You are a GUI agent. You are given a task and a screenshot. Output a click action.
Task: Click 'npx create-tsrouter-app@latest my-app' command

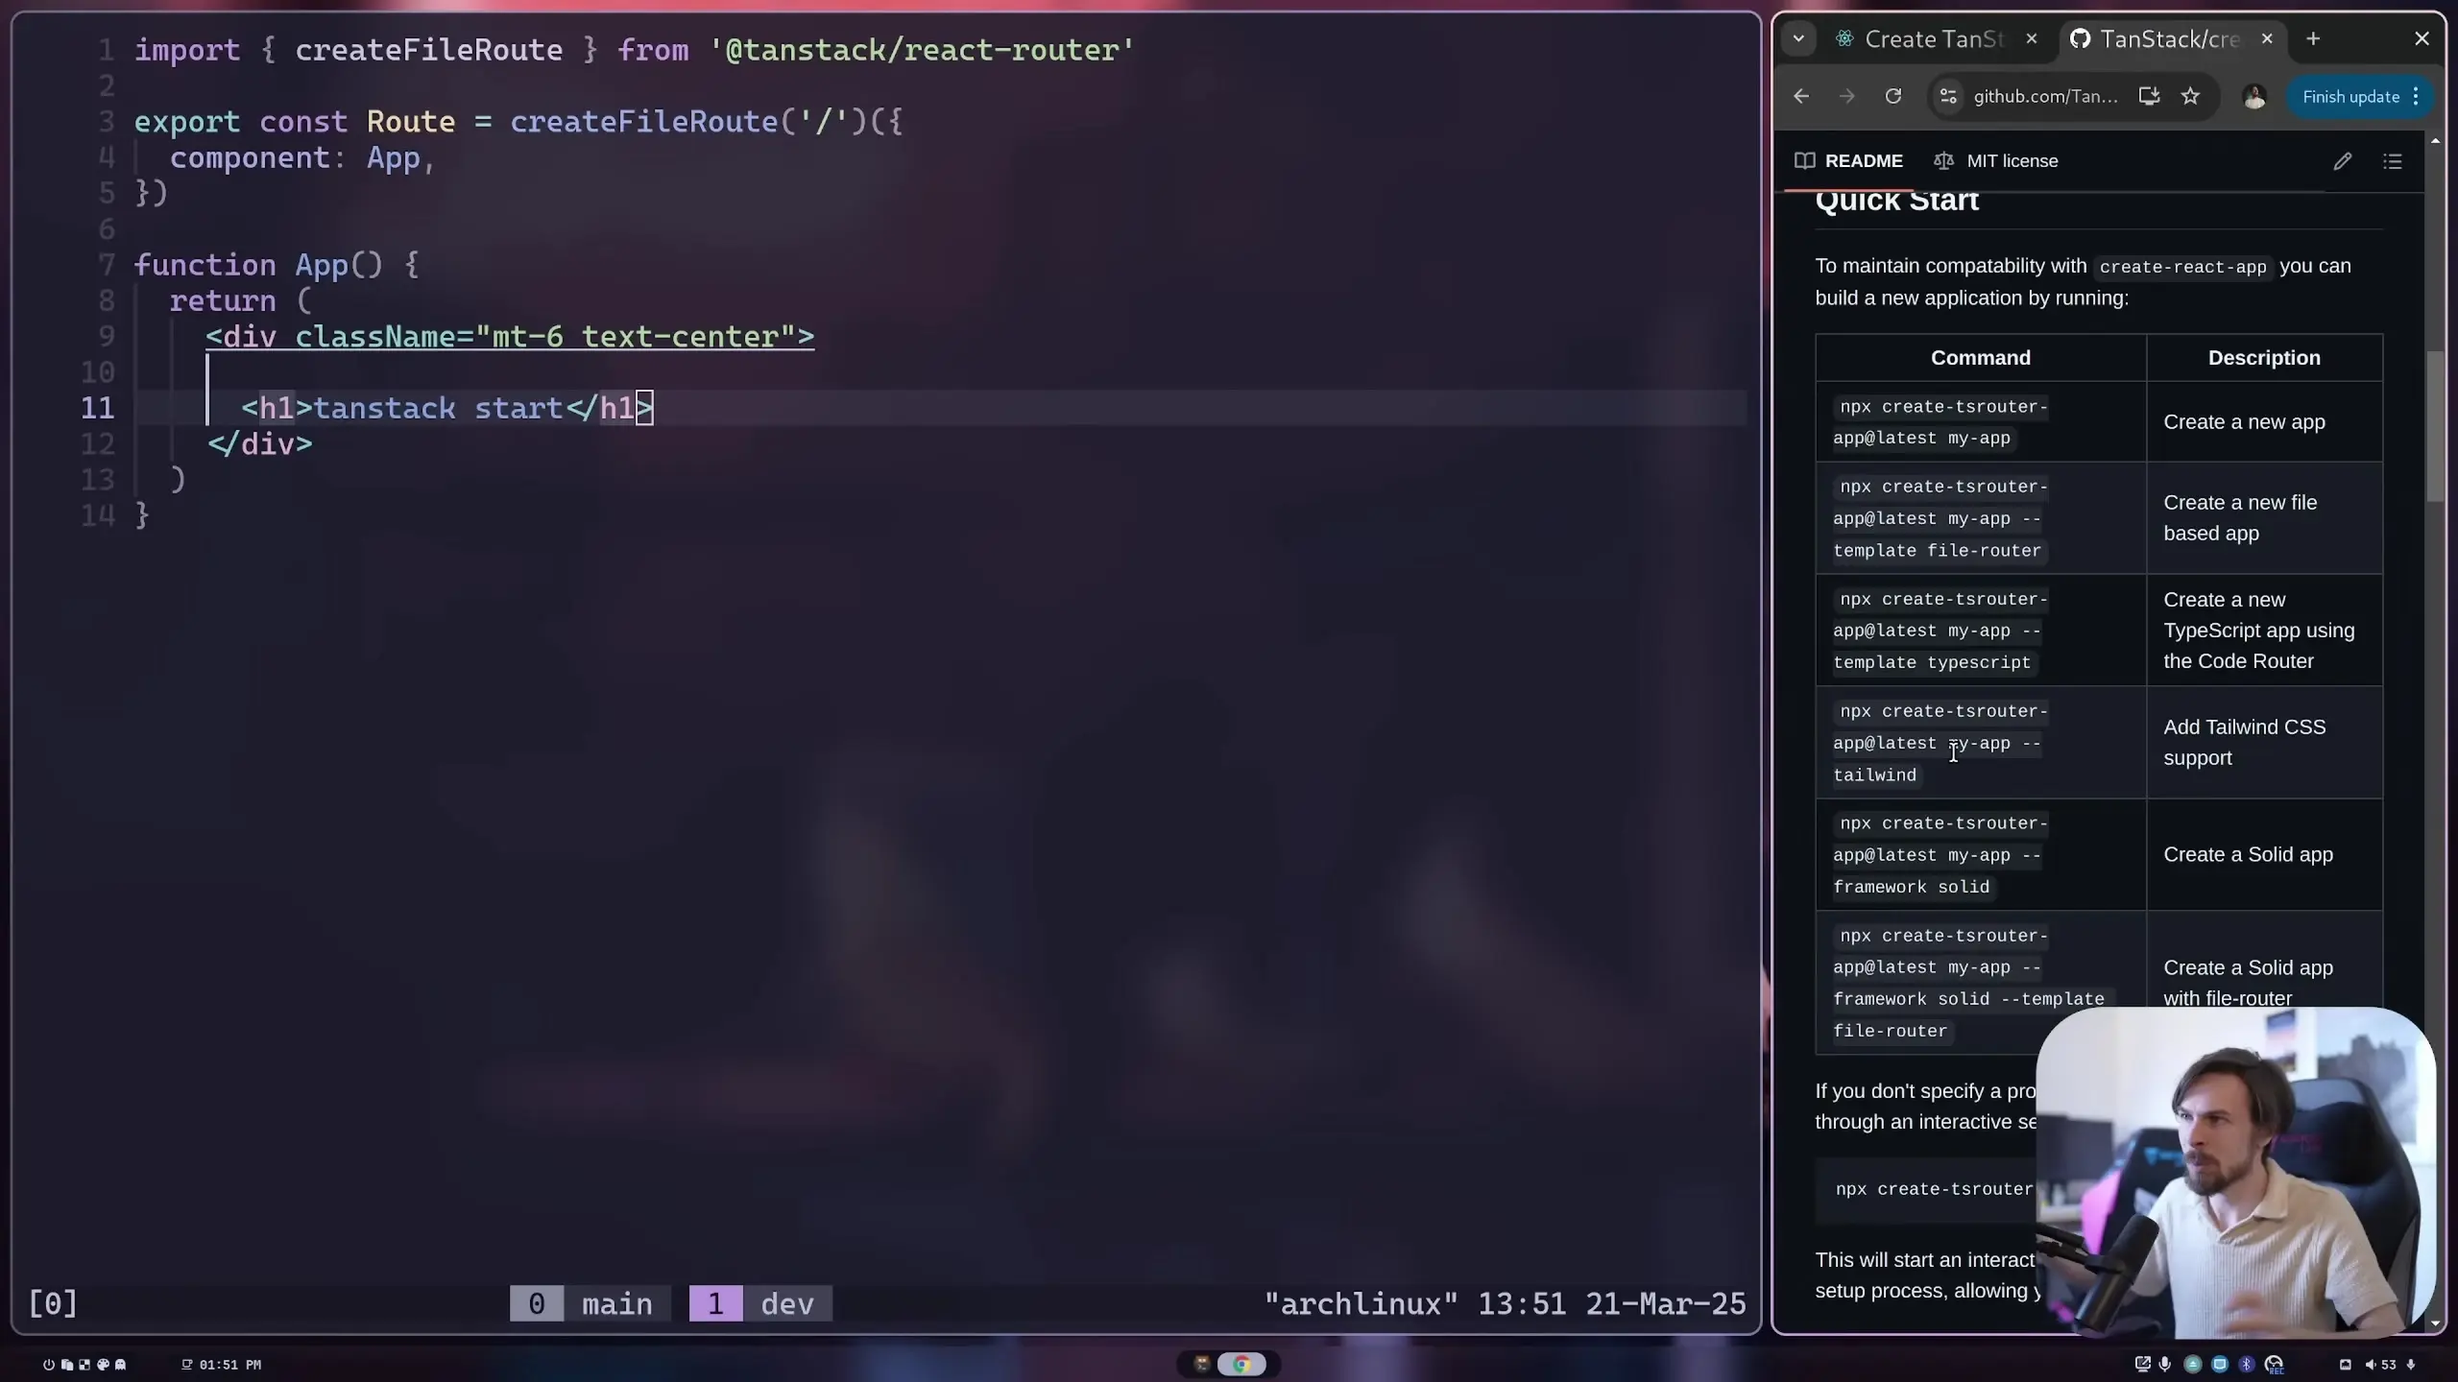[1940, 422]
